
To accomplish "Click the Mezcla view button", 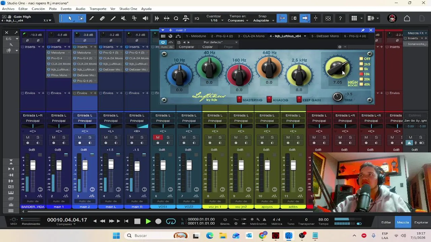I will 403,223.
